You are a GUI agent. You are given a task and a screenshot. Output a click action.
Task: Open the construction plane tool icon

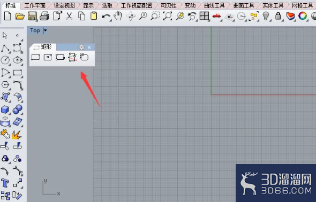pos(229,17)
